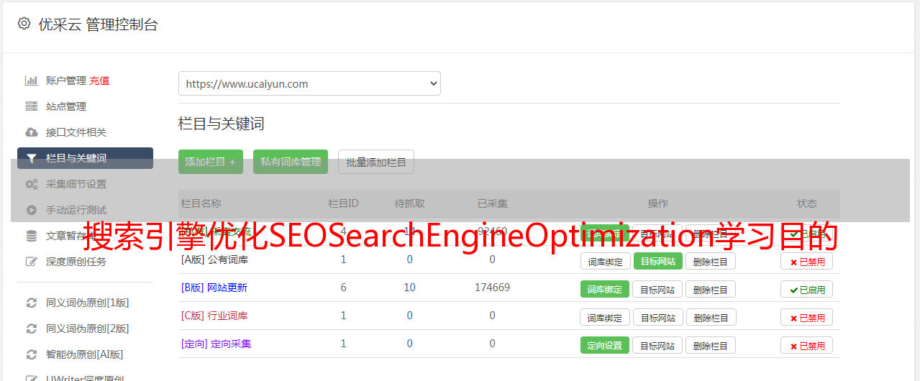Toggle 已禁用 status of the 定向采集 row

(x=807, y=346)
